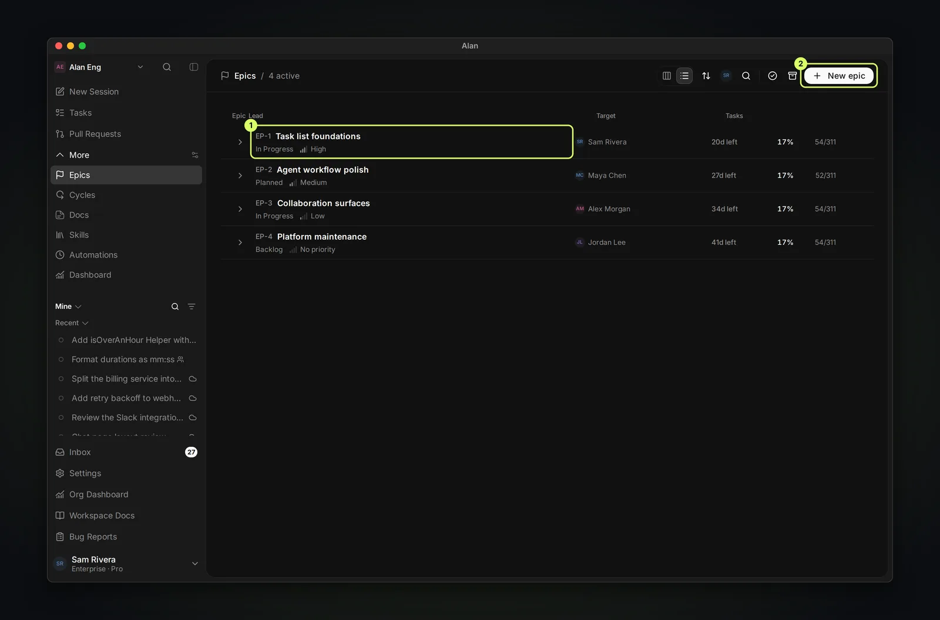
Task: Expand EP-2 Agent workflow polish row
Action: point(240,176)
